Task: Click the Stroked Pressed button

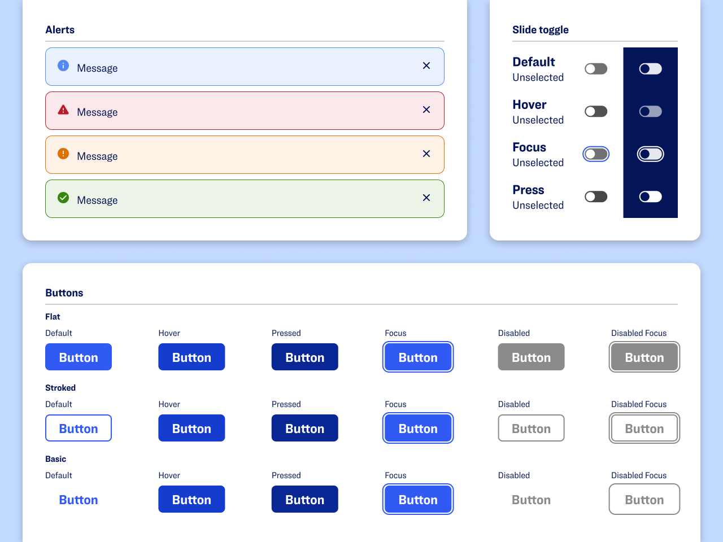Action: (305, 428)
